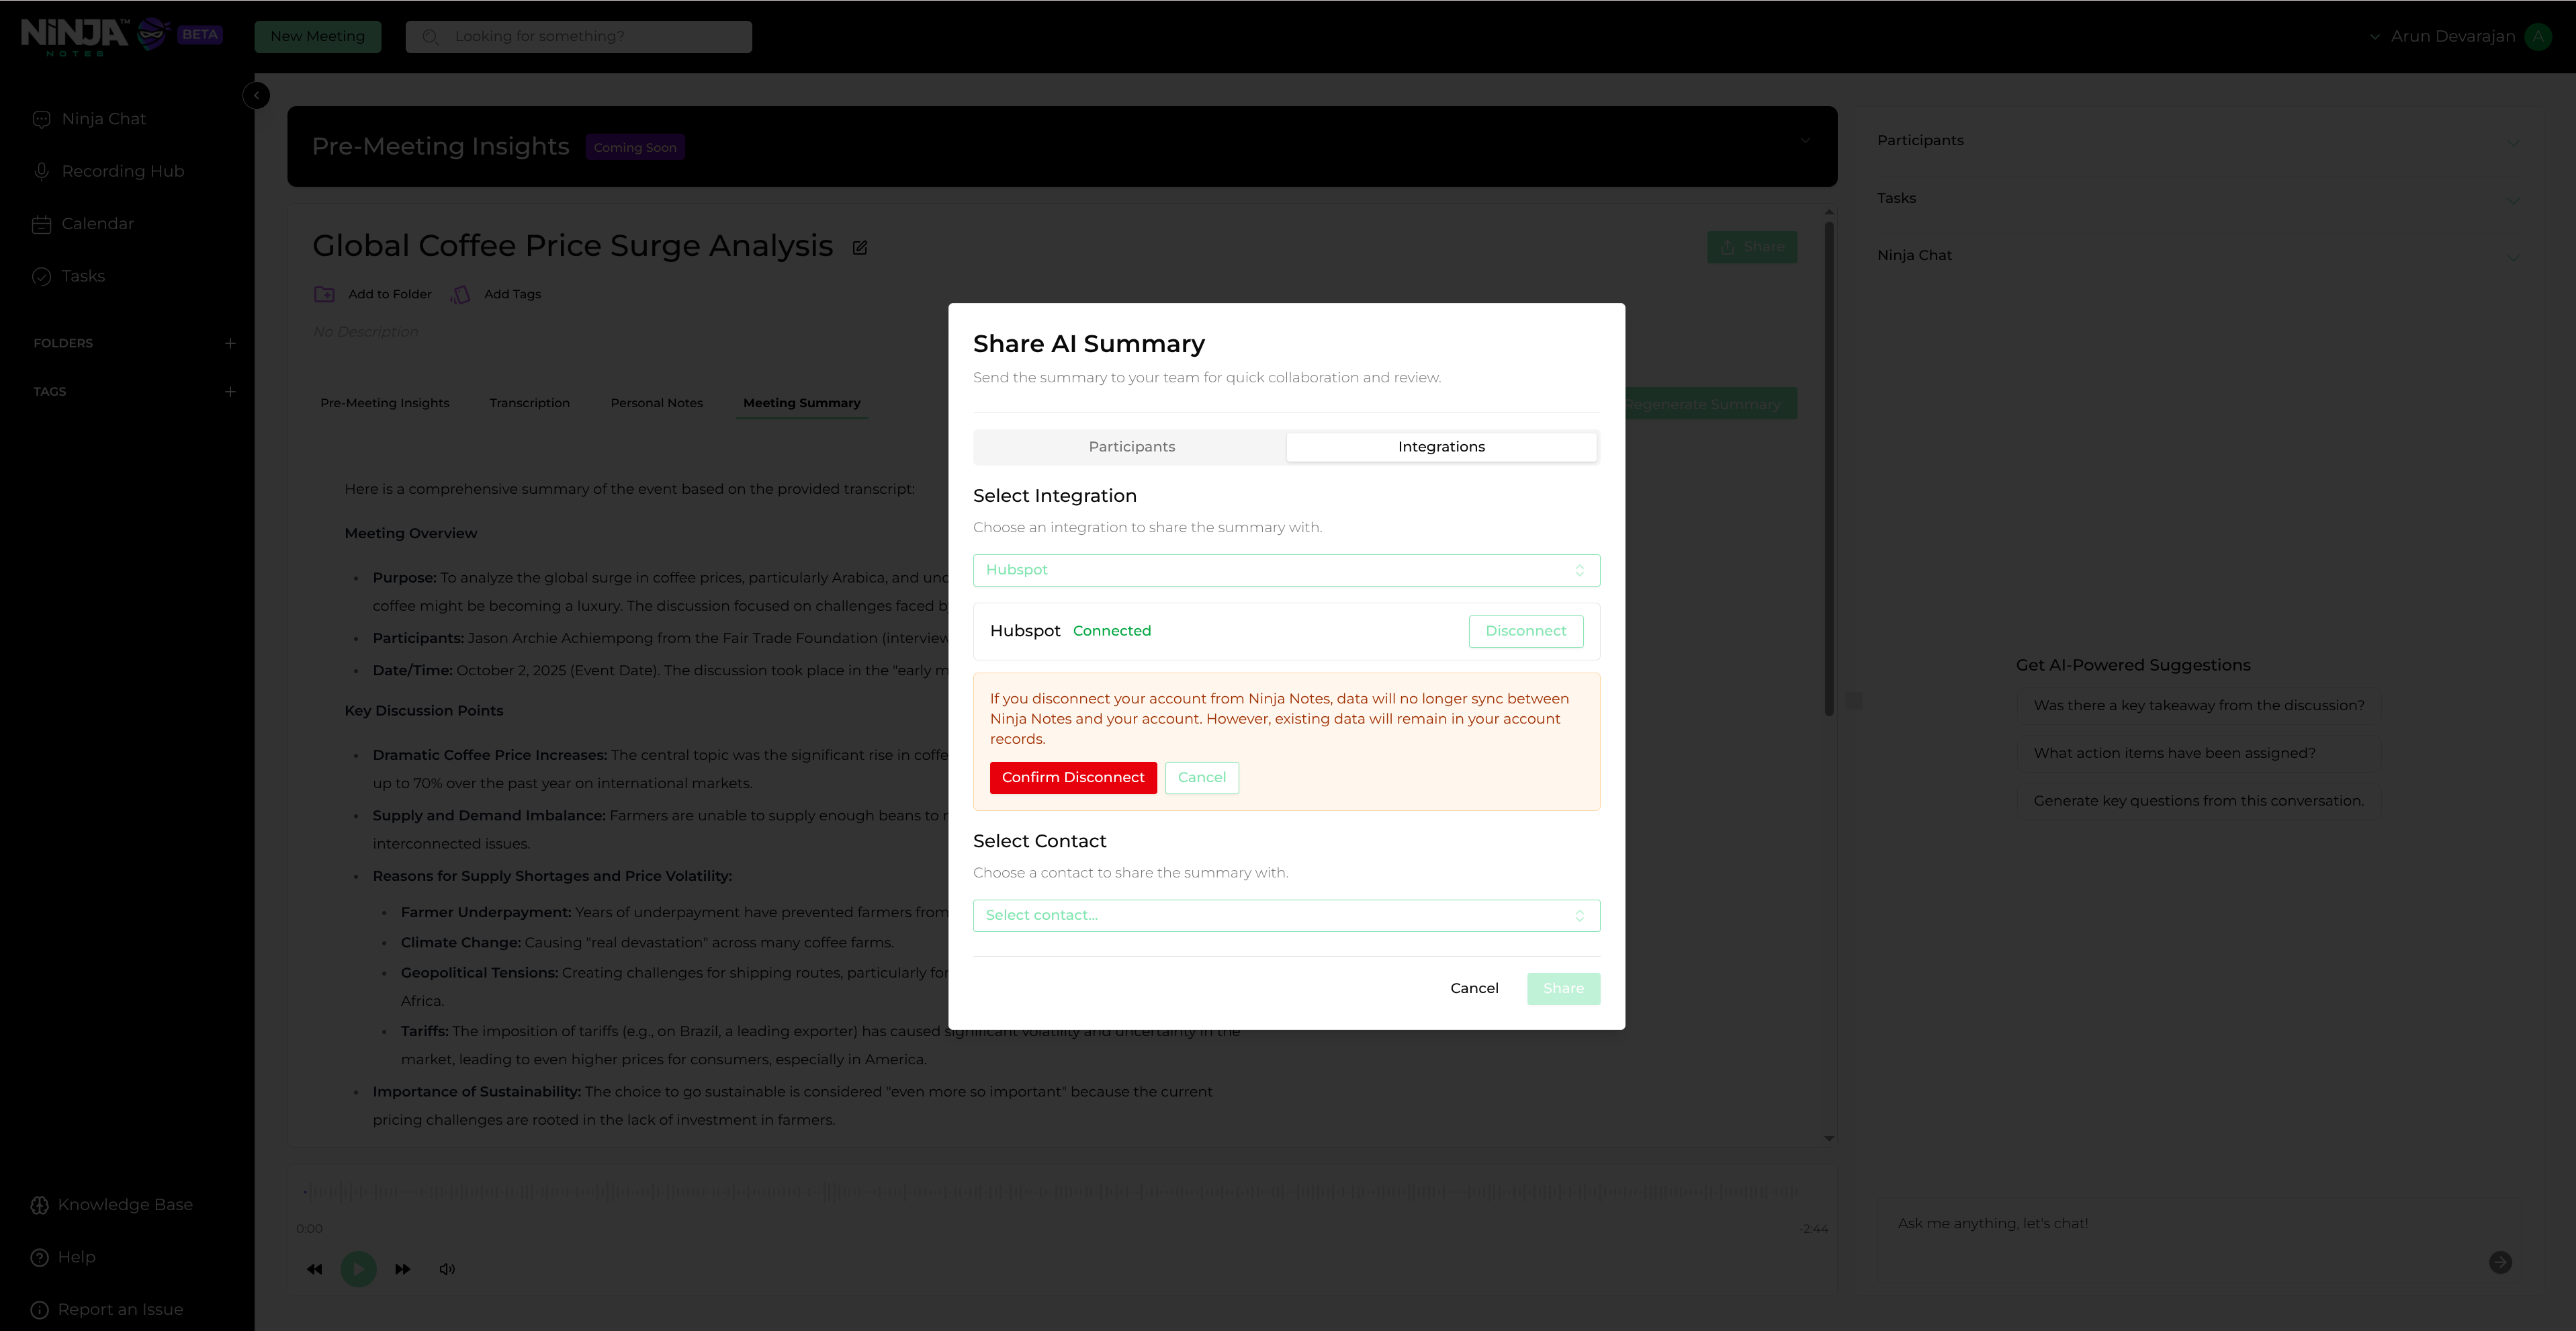The width and height of the screenshot is (2576, 1331).
Task: Click the 'No Description' text
Action: tap(366, 332)
